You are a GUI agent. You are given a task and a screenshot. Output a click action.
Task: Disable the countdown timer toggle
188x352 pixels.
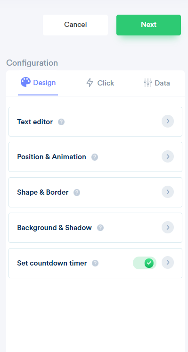coord(145,263)
